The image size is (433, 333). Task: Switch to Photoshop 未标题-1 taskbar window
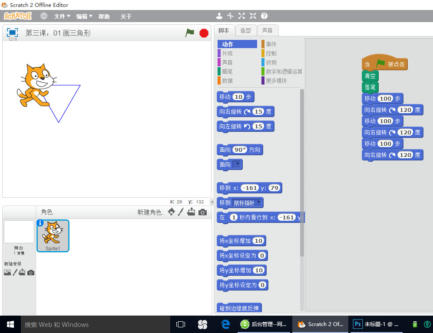(376, 324)
